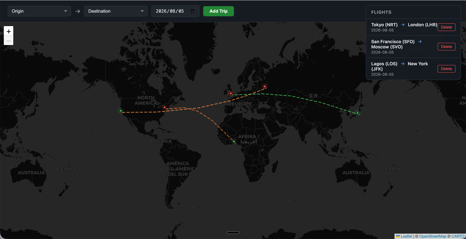Select the San Francisco green map marker

click(x=121, y=111)
